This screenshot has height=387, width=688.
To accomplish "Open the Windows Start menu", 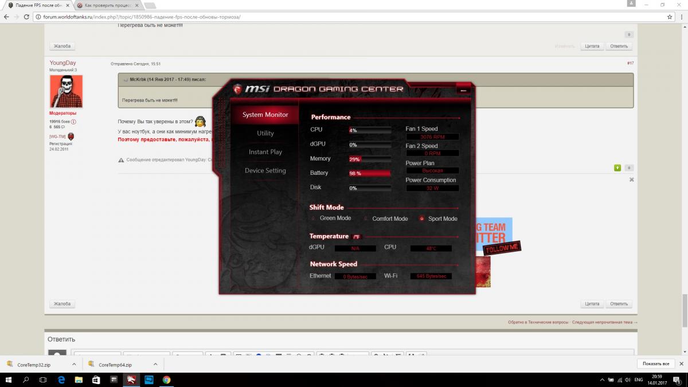I will tap(9, 380).
